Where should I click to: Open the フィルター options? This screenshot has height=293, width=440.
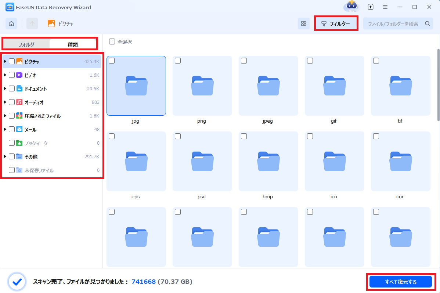coord(336,23)
